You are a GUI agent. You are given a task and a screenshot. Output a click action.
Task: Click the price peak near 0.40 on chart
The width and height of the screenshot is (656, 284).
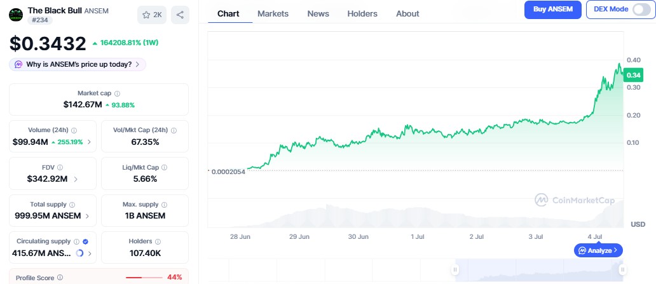pos(618,65)
